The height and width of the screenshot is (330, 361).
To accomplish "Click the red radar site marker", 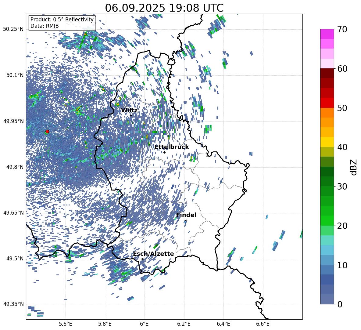I will point(47,131).
